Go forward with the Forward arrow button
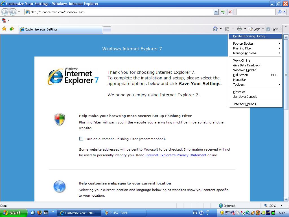This screenshot has height=217, width=289. tap(13, 12)
